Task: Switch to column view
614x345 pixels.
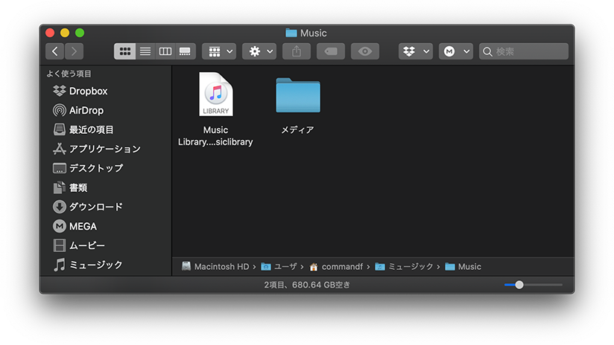Action: coord(165,51)
